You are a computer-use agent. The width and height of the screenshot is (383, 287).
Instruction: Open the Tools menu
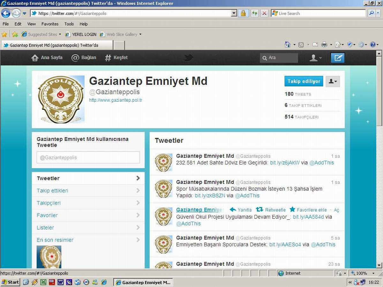(x=69, y=24)
